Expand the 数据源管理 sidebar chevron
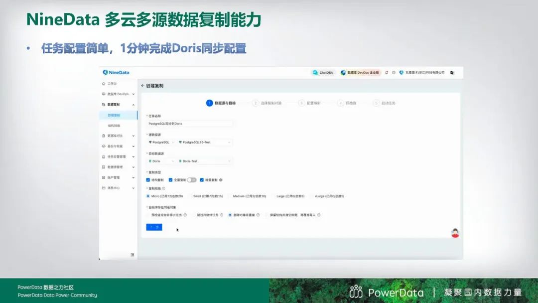This screenshot has width=538, height=303. [134, 167]
